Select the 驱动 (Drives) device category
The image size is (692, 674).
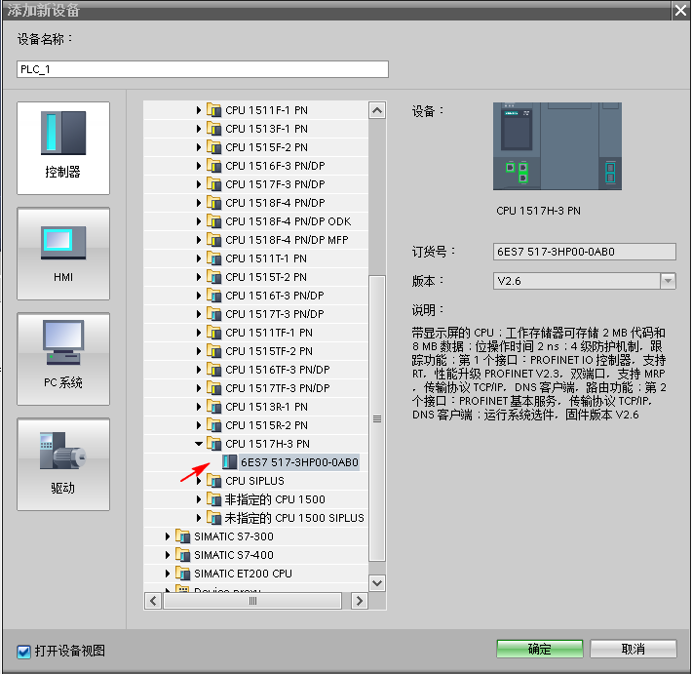pyautogui.click(x=63, y=464)
